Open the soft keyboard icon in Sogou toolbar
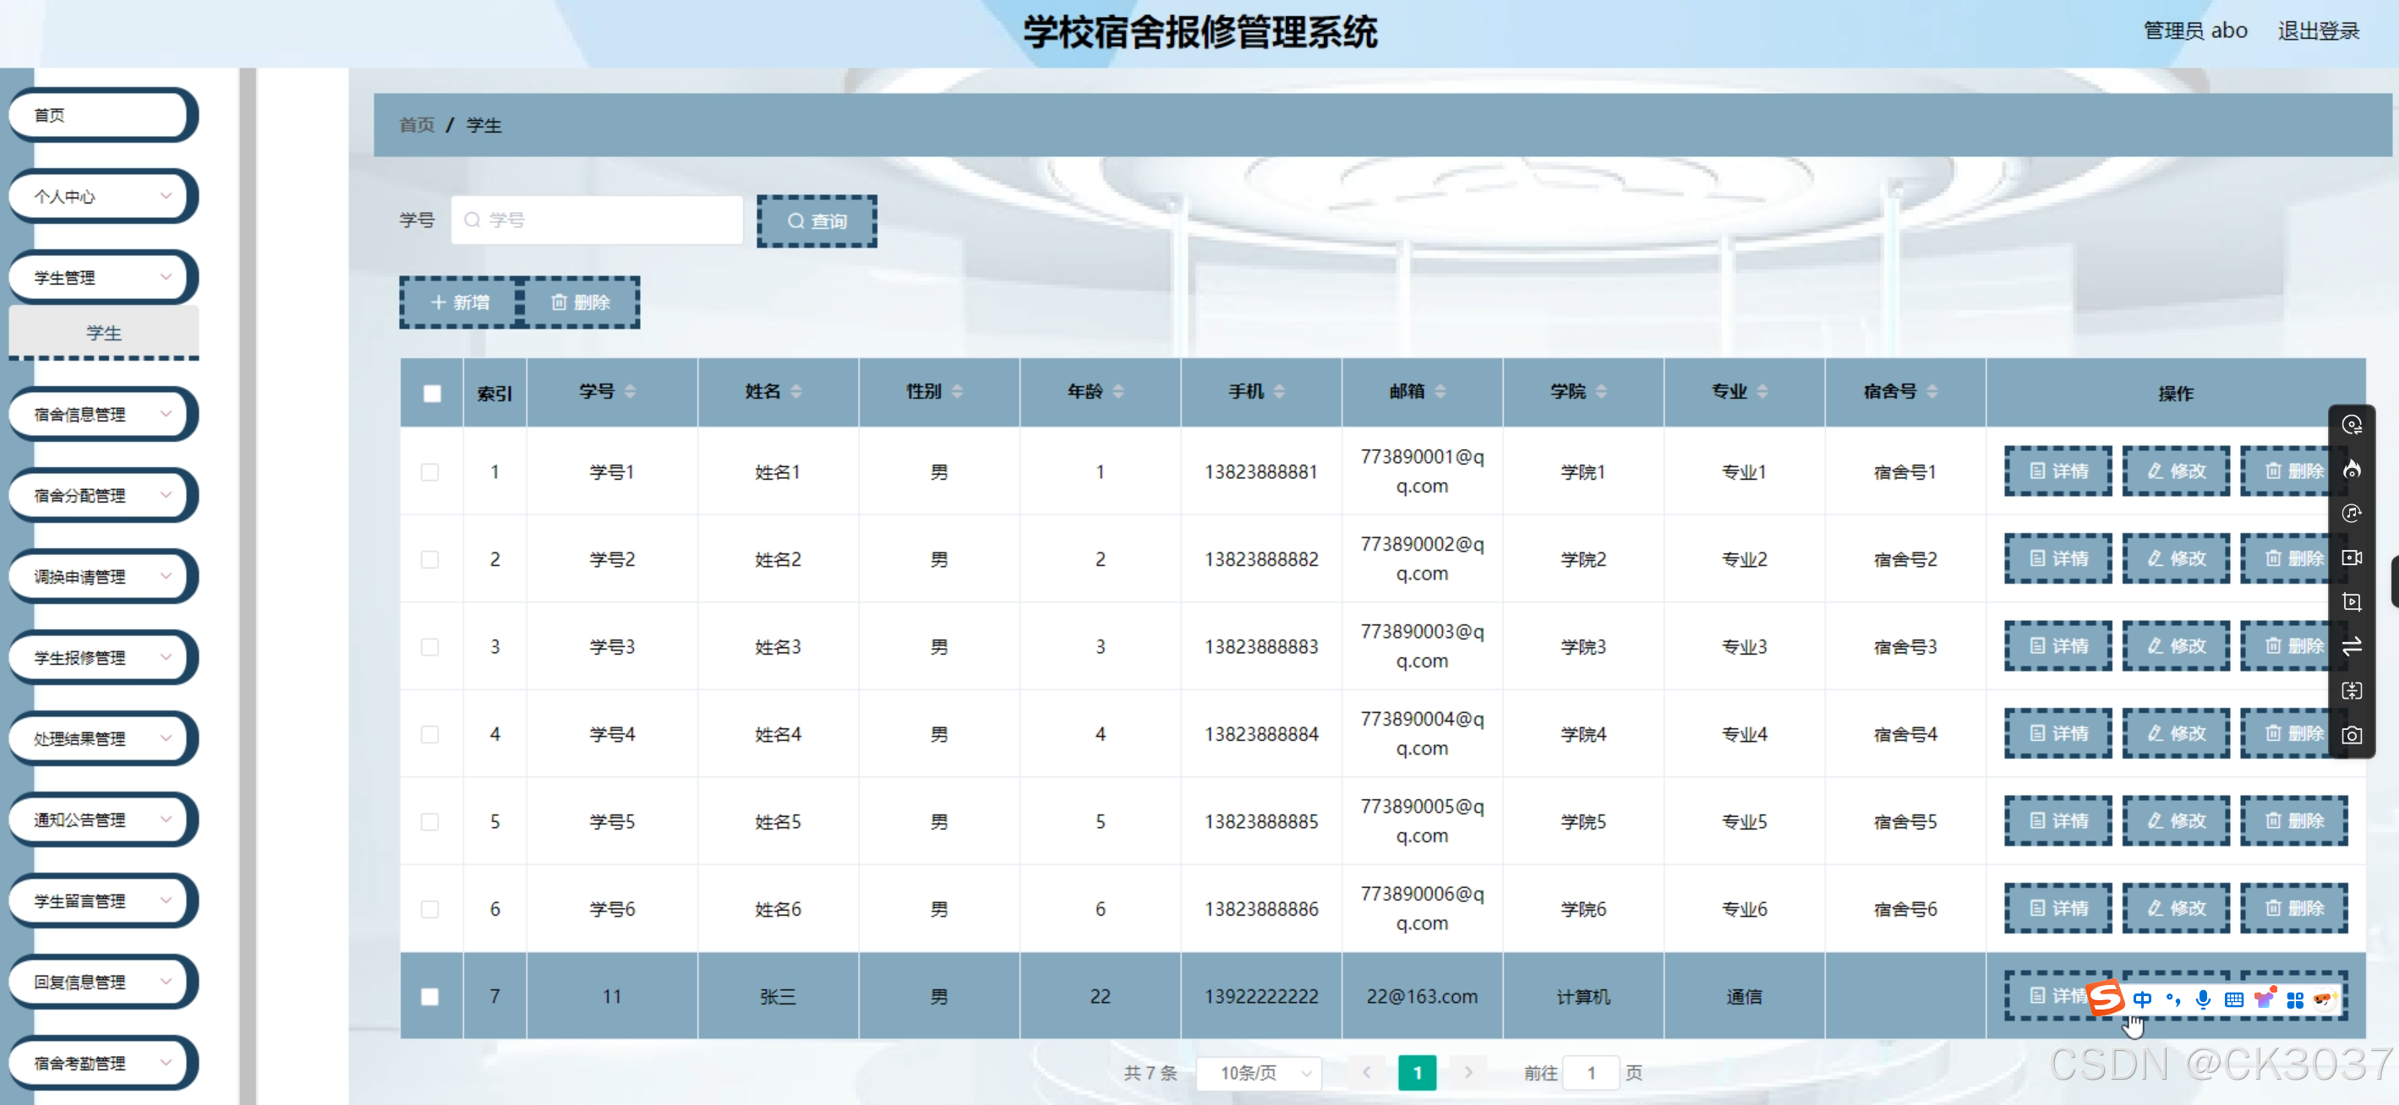The height and width of the screenshot is (1105, 2399). click(2233, 999)
